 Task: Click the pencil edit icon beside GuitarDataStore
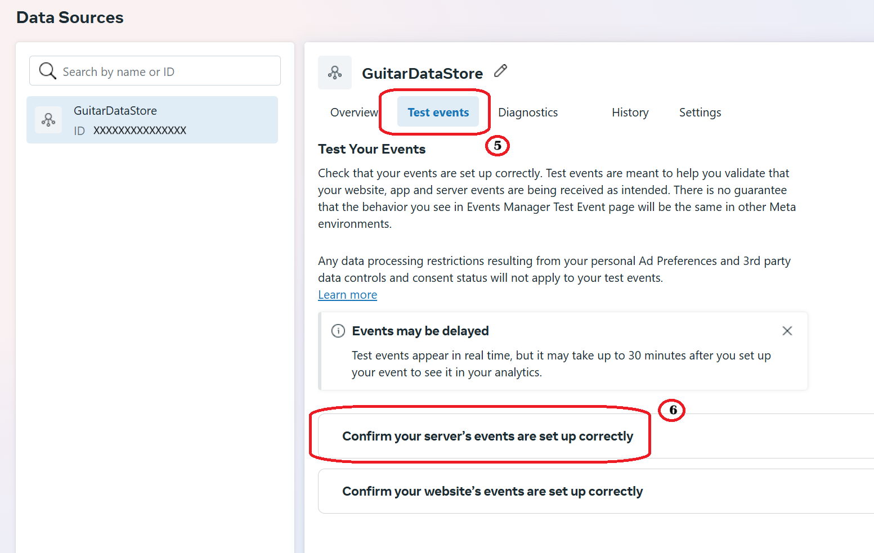(x=500, y=71)
